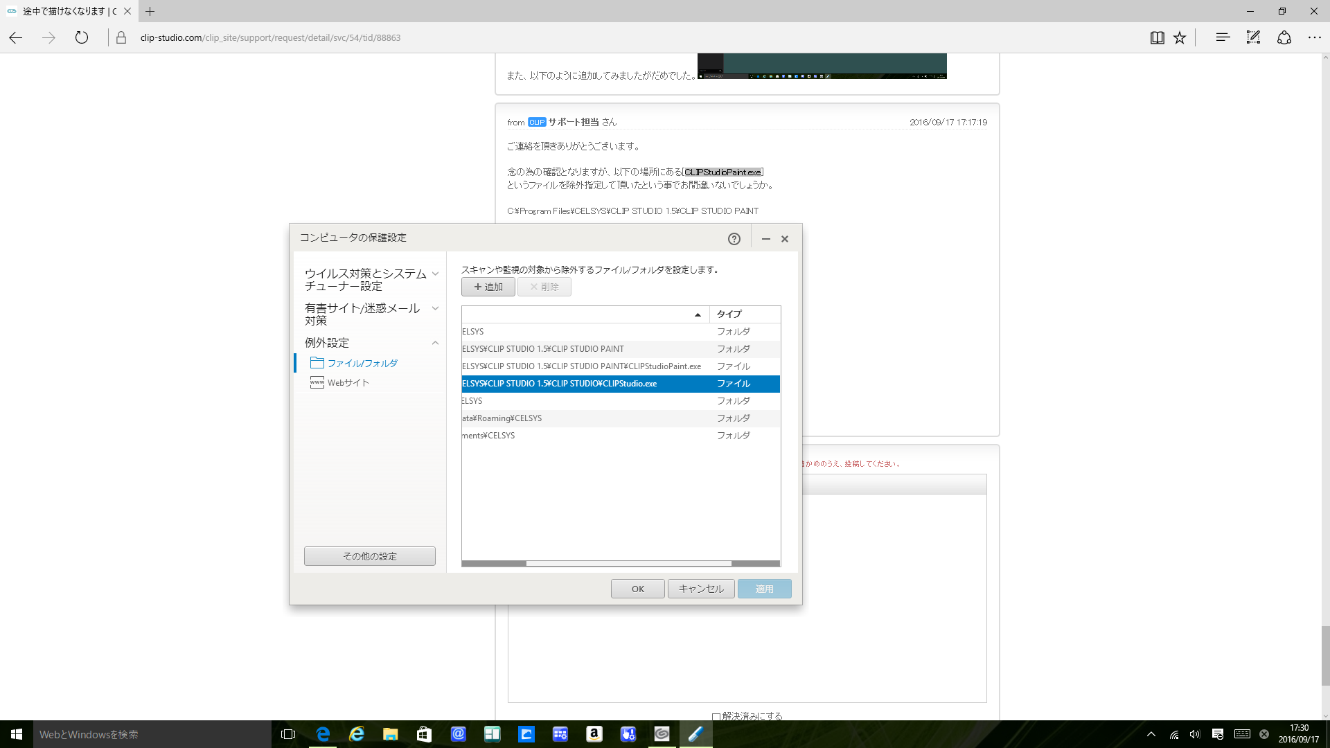Click the help question mark icon in dialog

point(734,239)
